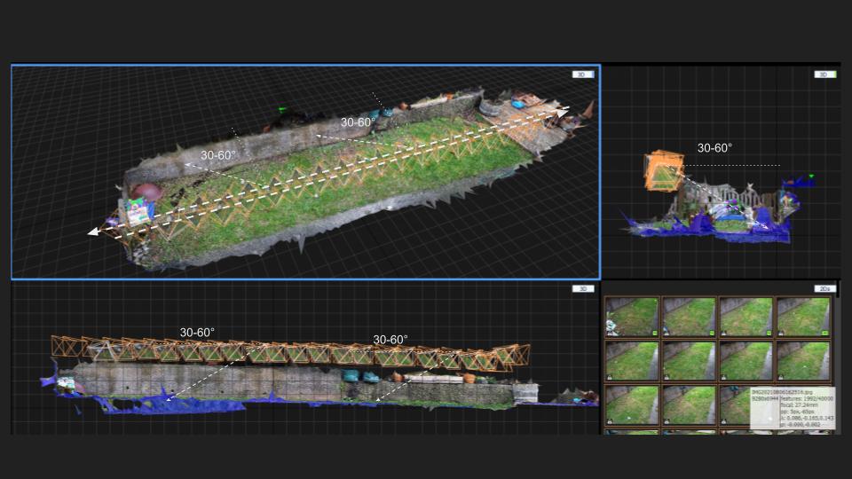Click the camera icon on the first third-row thumbnail

[x=611, y=420]
